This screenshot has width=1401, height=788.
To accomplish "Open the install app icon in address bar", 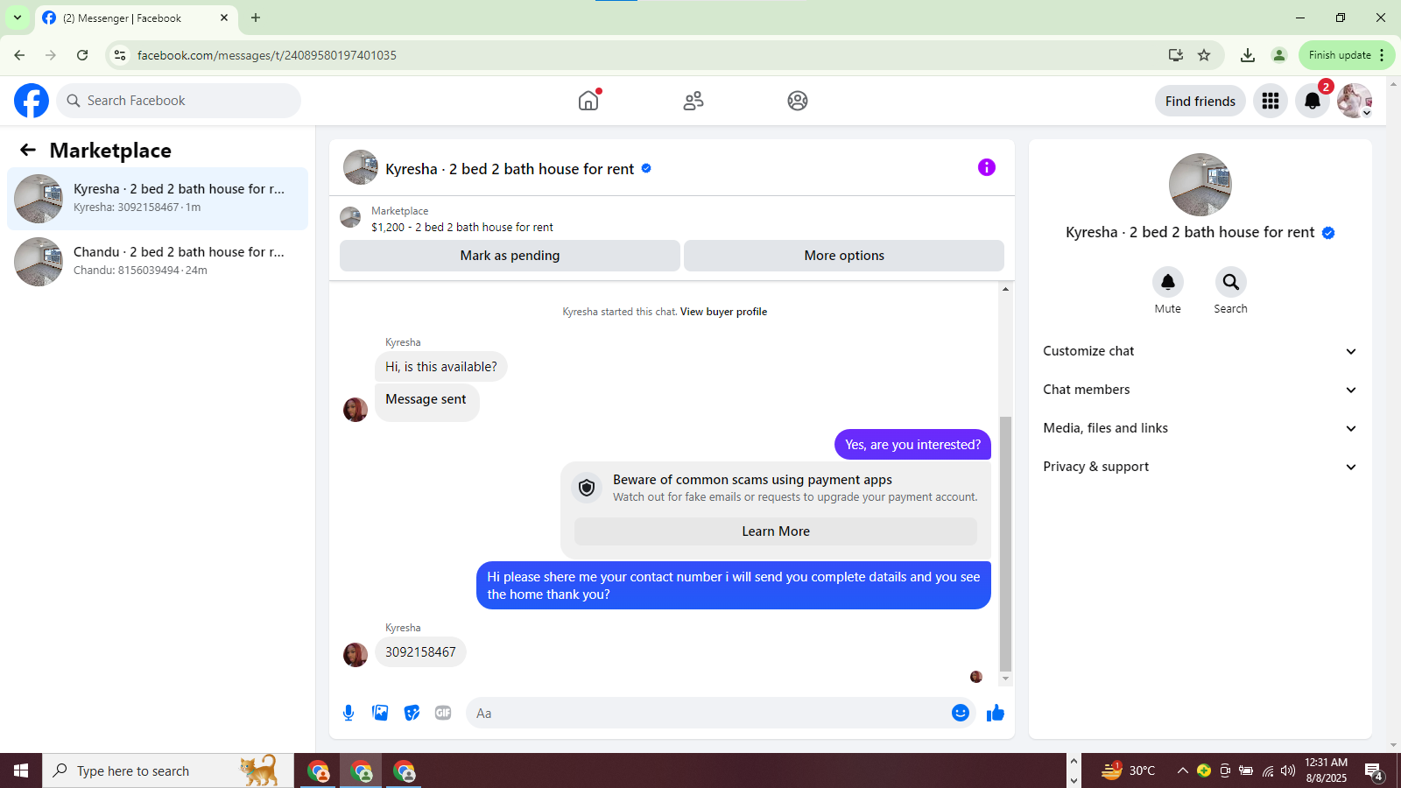I will coord(1176,55).
